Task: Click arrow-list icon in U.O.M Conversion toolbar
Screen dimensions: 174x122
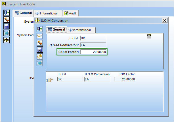Action: click(x=40, y=36)
